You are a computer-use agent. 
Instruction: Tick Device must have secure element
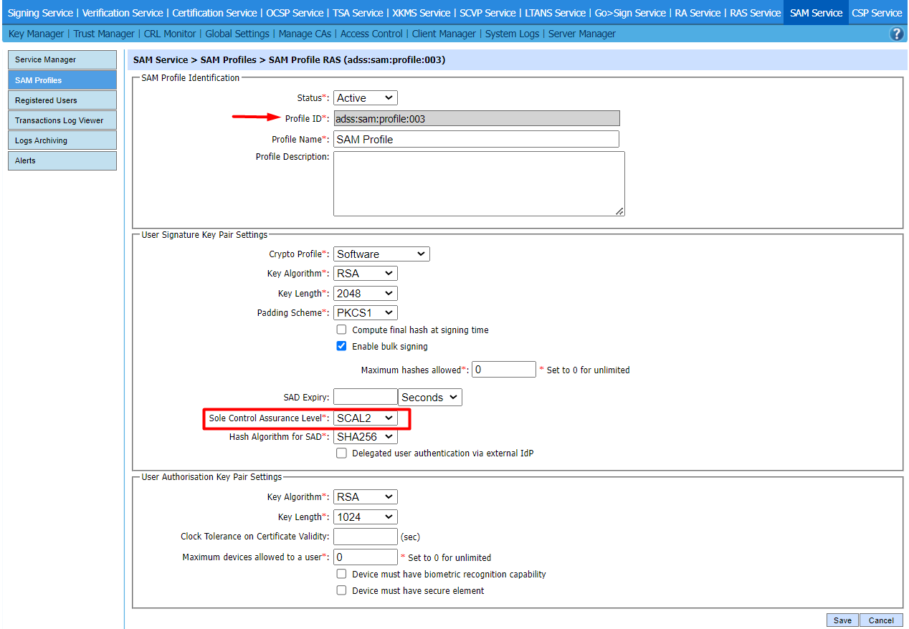[342, 591]
